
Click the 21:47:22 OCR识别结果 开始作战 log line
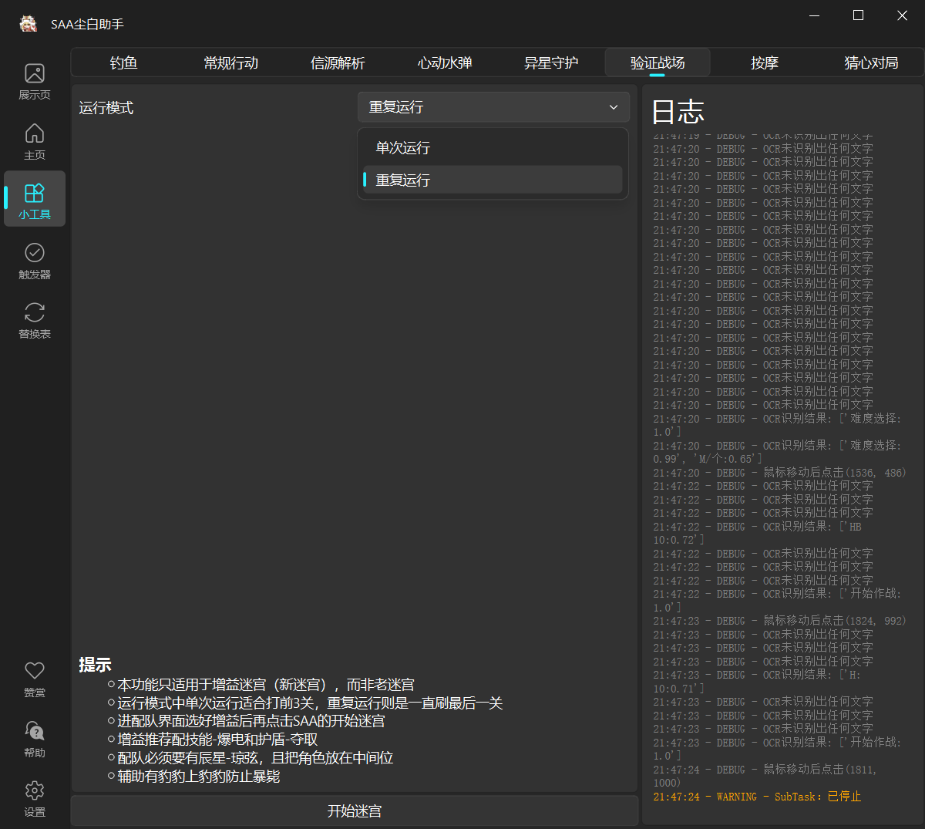[777, 601]
